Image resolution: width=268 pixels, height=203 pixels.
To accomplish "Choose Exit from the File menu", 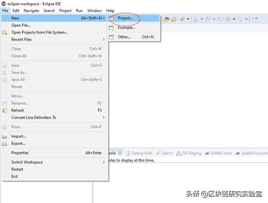I will 54,177.
